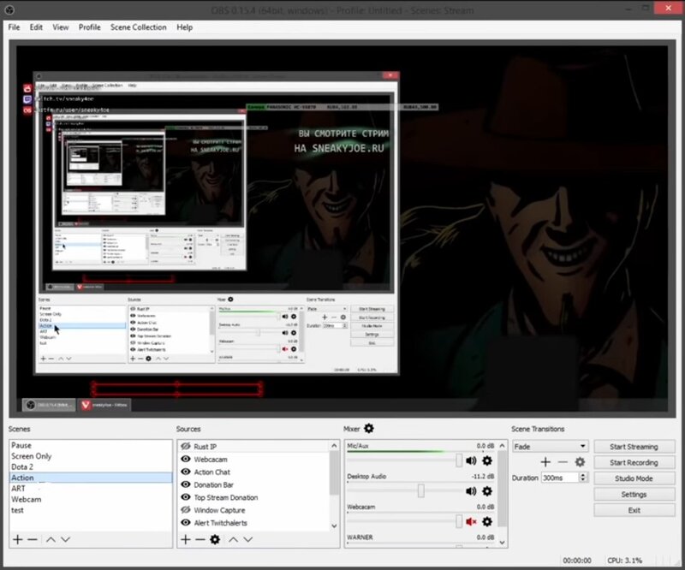685x570 pixels.
Task: Add a new scene with plus
Action: click(17, 539)
